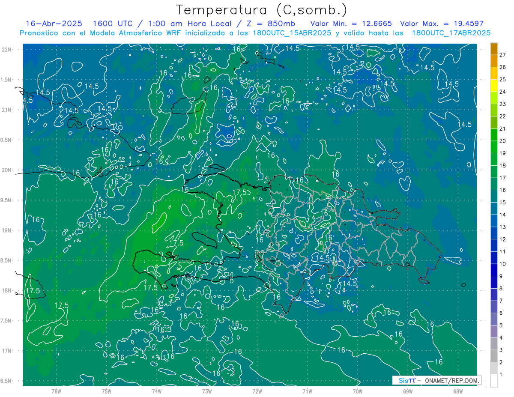Click 'Valor Max. = 19.4597' in header
This screenshot has width=514, height=397.
(x=442, y=24)
